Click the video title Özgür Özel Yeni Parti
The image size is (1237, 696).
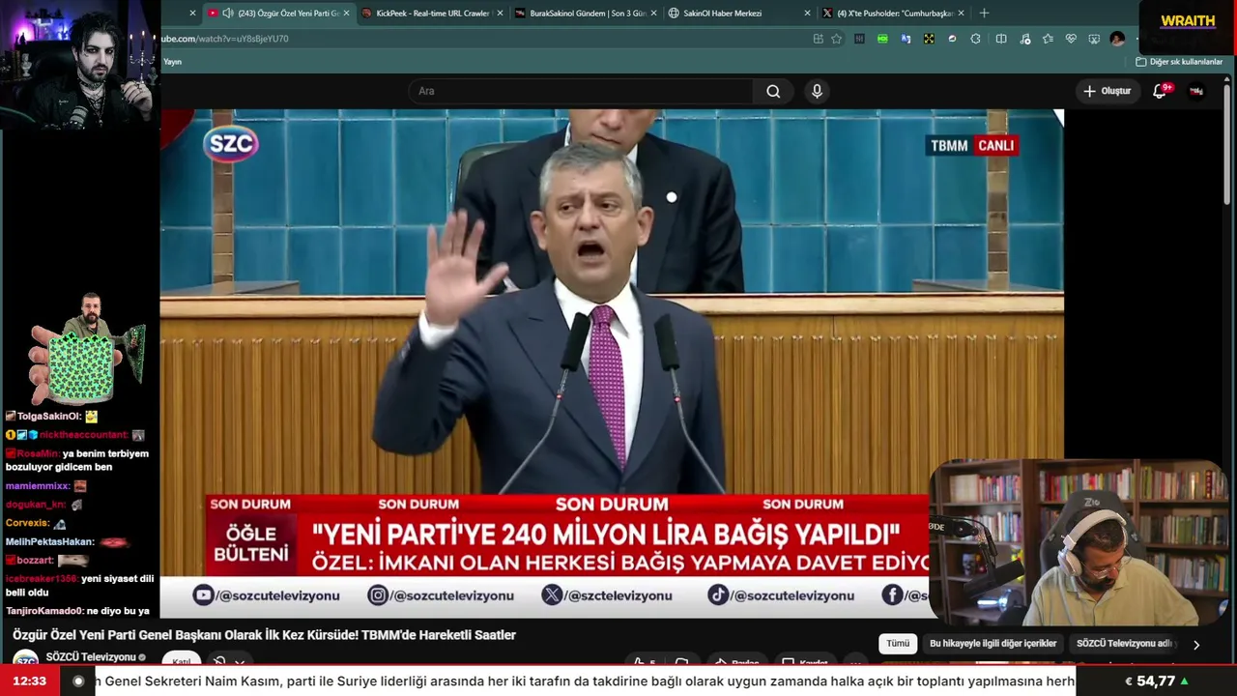[264, 635]
